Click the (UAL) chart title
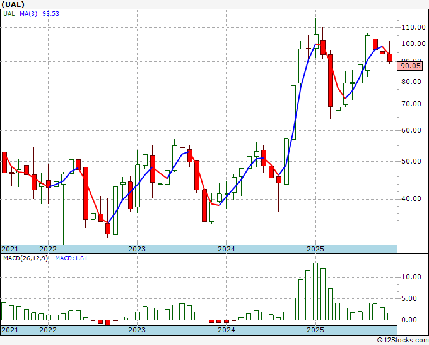The width and height of the screenshot is (429, 345). pyautogui.click(x=13, y=4)
